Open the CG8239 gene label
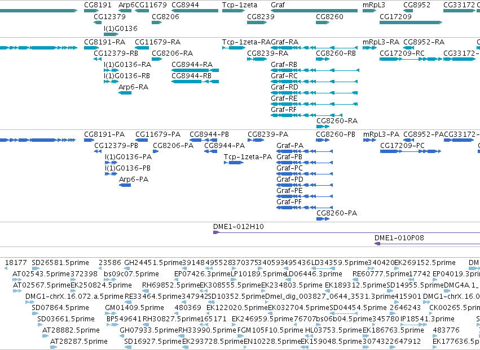The height and width of the screenshot is (350, 480). click(261, 16)
